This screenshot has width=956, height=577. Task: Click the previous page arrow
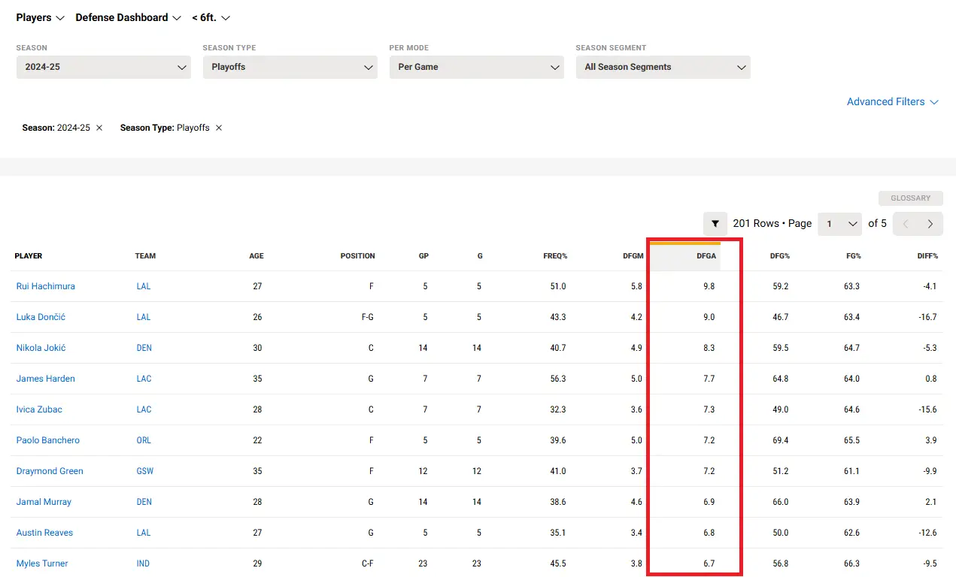coord(906,224)
